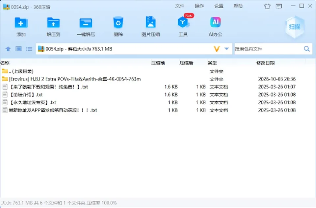Image resolution: width=316 pixels, height=208 pixels.
Task: Click the document icon of 【论坛介绍】.txt
Action: pos(5,94)
